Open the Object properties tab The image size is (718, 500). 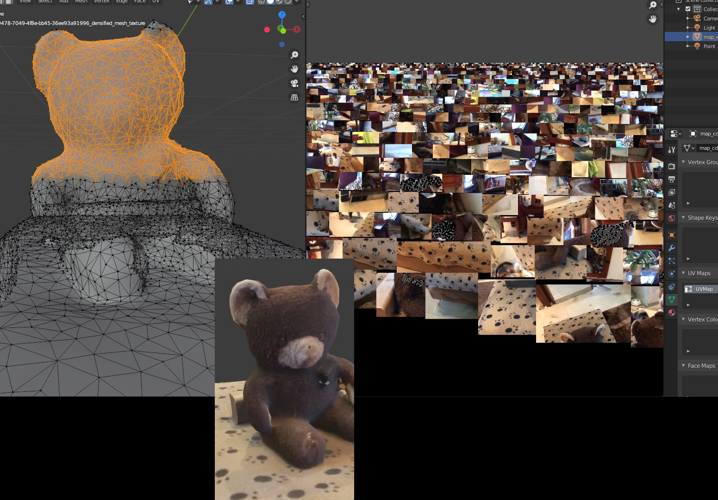[x=672, y=235]
